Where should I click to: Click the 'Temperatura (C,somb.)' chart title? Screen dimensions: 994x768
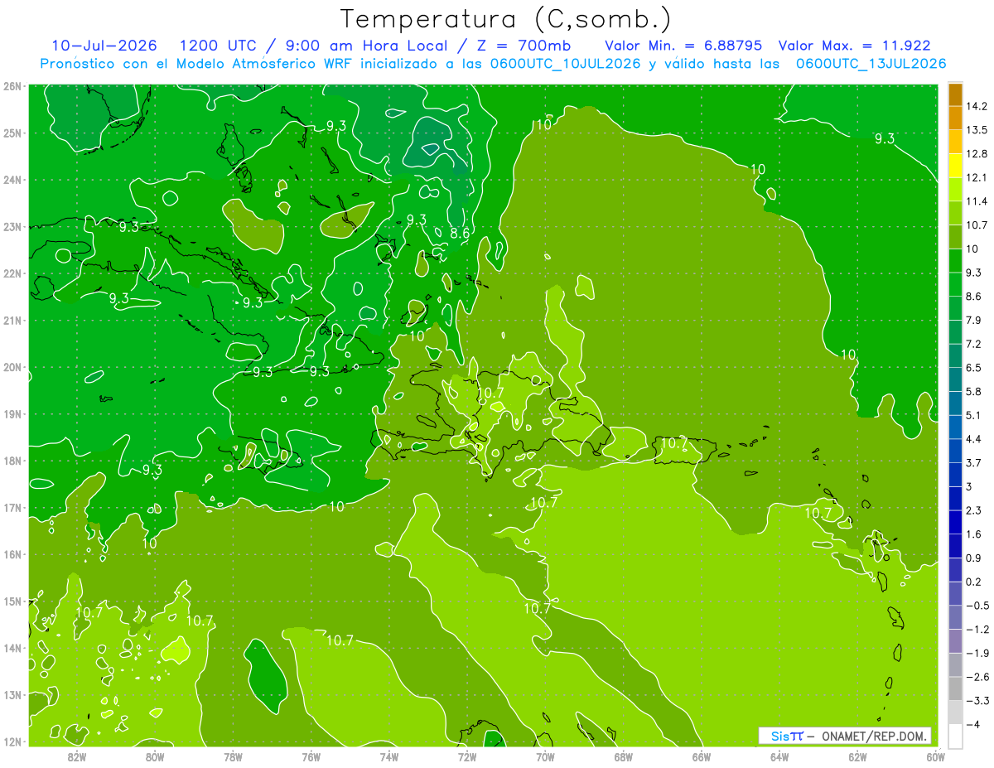pos(505,19)
